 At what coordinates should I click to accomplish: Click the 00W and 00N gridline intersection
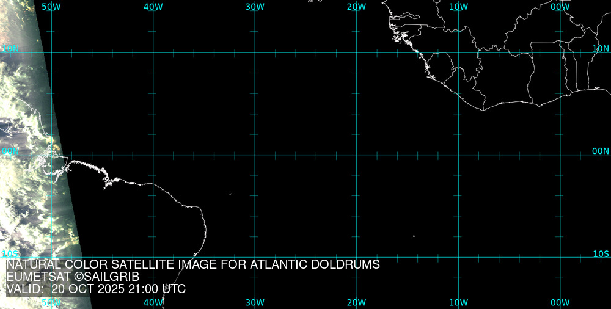[x=560, y=154]
